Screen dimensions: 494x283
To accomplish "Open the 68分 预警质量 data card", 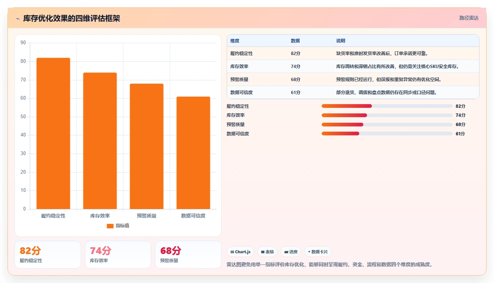I will [188, 254].
